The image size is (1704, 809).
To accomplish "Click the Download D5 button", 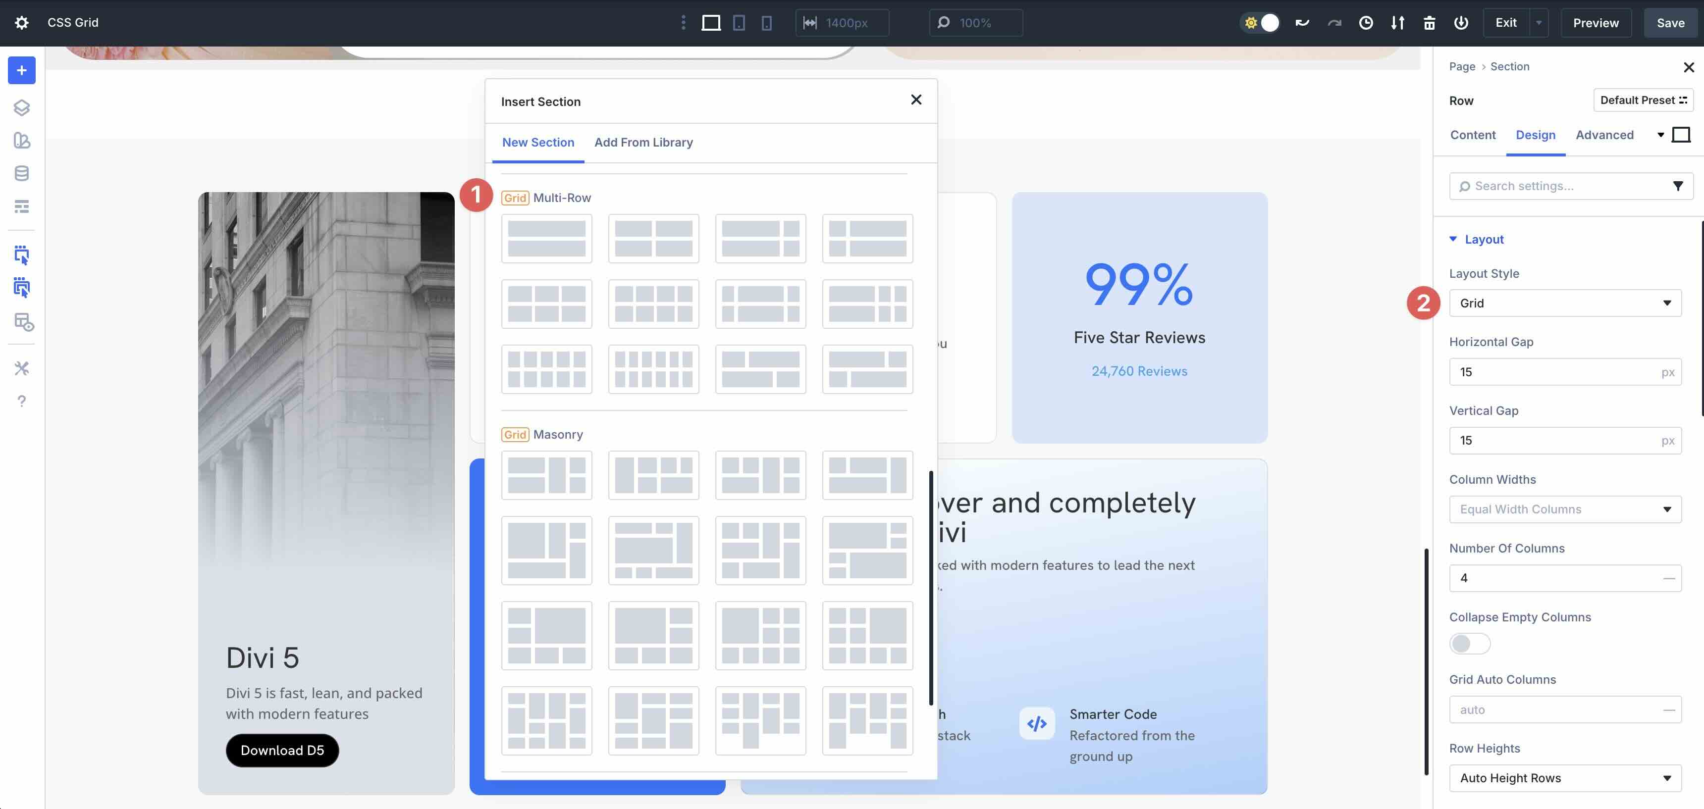I will (x=282, y=750).
